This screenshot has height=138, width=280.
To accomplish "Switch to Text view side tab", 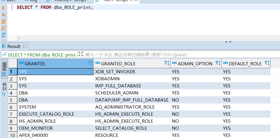I will pyautogui.click(x=4, y=89).
